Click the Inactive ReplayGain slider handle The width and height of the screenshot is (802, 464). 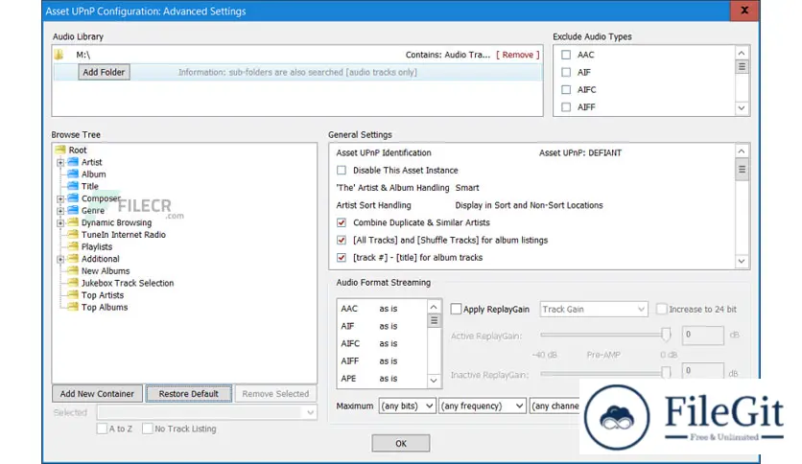point(666,373)
